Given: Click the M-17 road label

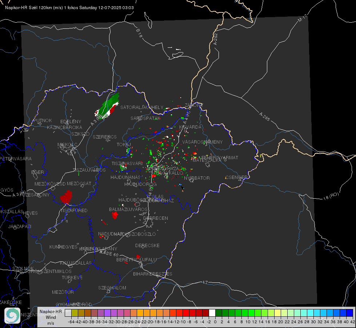Looking at the screenshot, I should click(x=302, y=18).
